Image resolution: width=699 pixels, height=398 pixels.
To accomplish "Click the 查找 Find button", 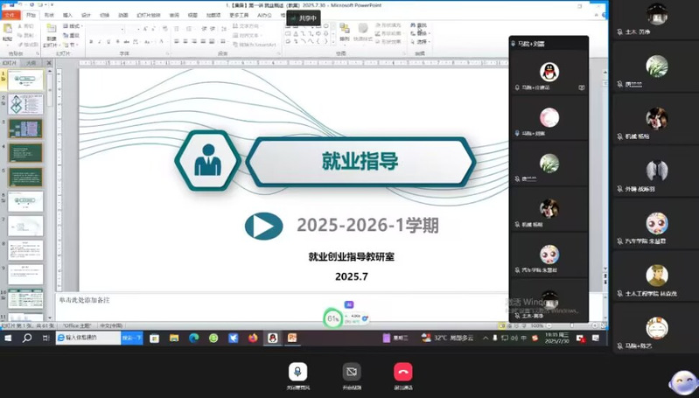I will (422, 26).
